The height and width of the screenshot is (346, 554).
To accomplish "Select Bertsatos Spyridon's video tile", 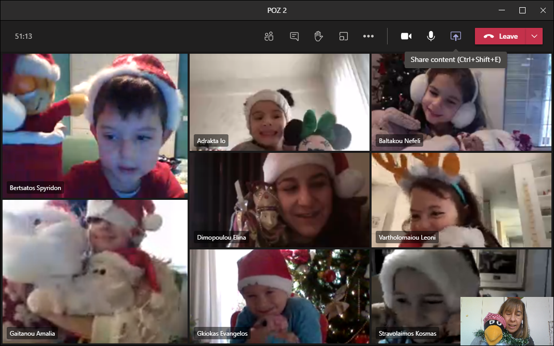I will (x=95, y=125).
